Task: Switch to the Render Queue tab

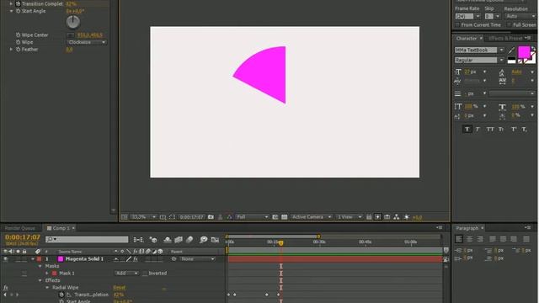Action: 20,228
